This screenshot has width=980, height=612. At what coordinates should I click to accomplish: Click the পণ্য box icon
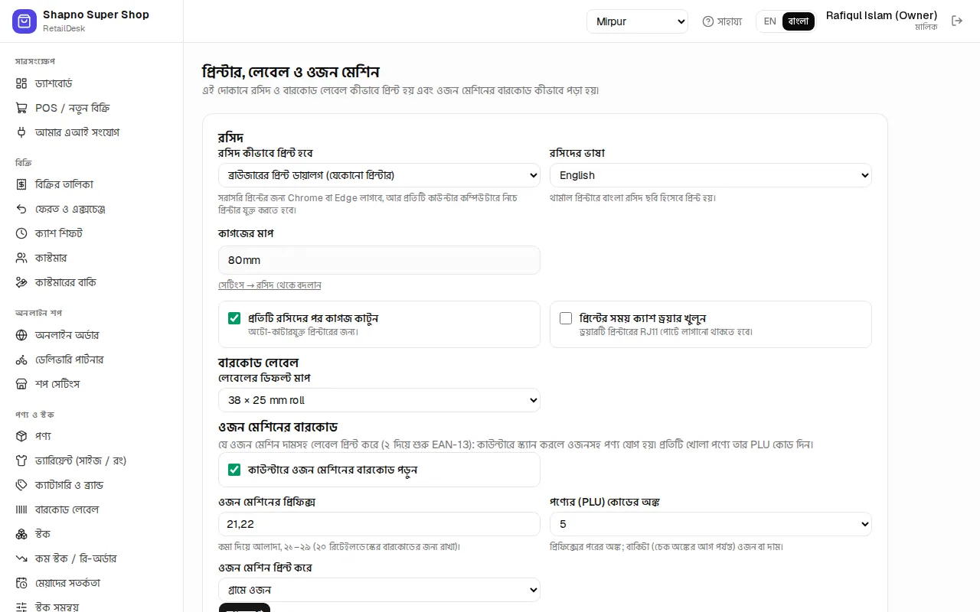tap(21, 436)
